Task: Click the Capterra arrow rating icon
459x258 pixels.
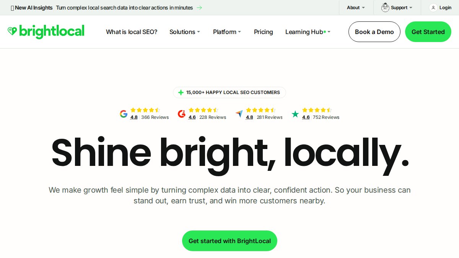Action: coord(239,114)
